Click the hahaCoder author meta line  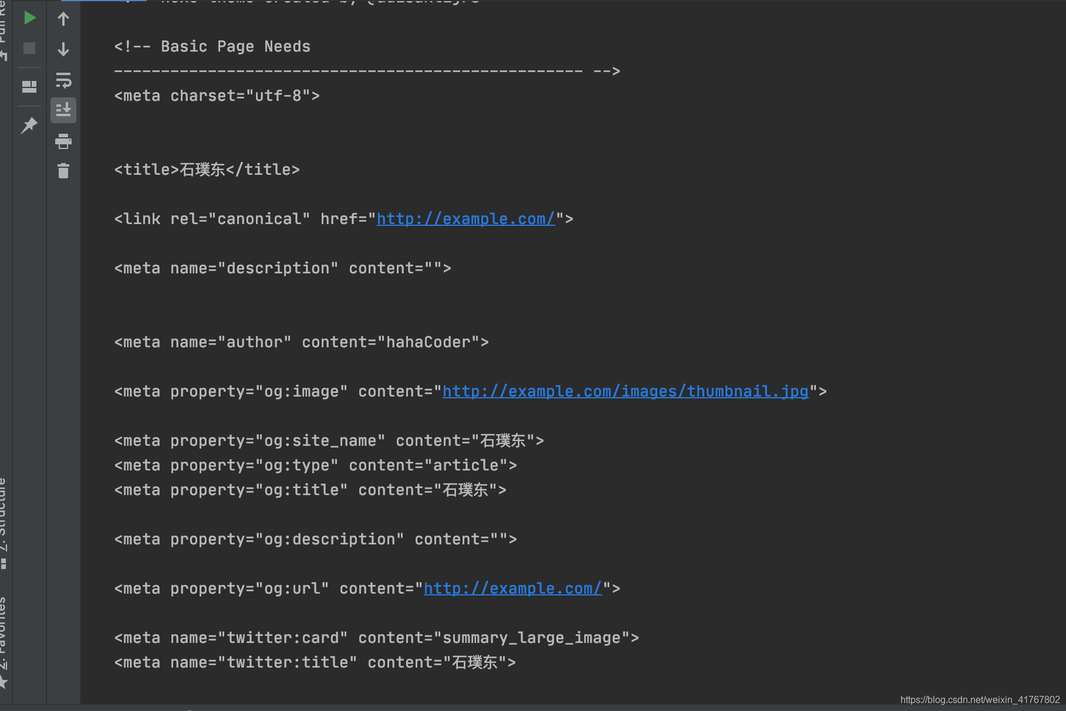coord(301,342)
